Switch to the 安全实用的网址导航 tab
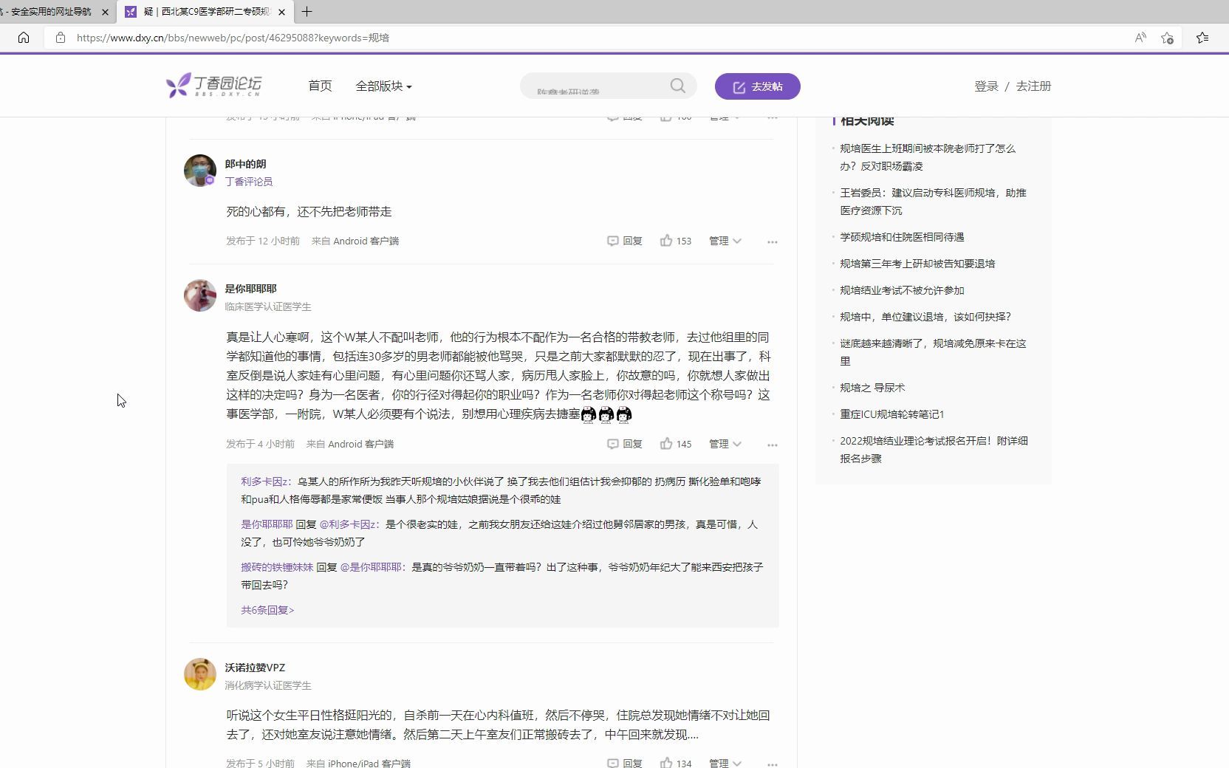This screenshot has width=1229, height=768. pyautogui.click(x=48, y=12)
